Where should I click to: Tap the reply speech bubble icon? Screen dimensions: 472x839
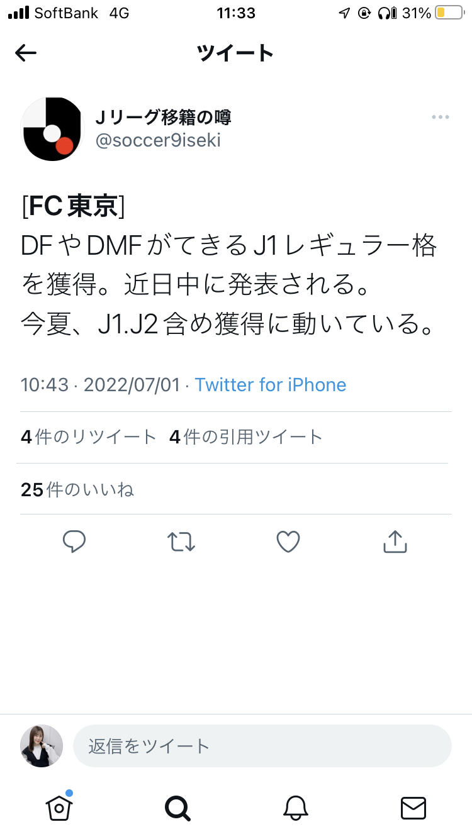point(74,542)
